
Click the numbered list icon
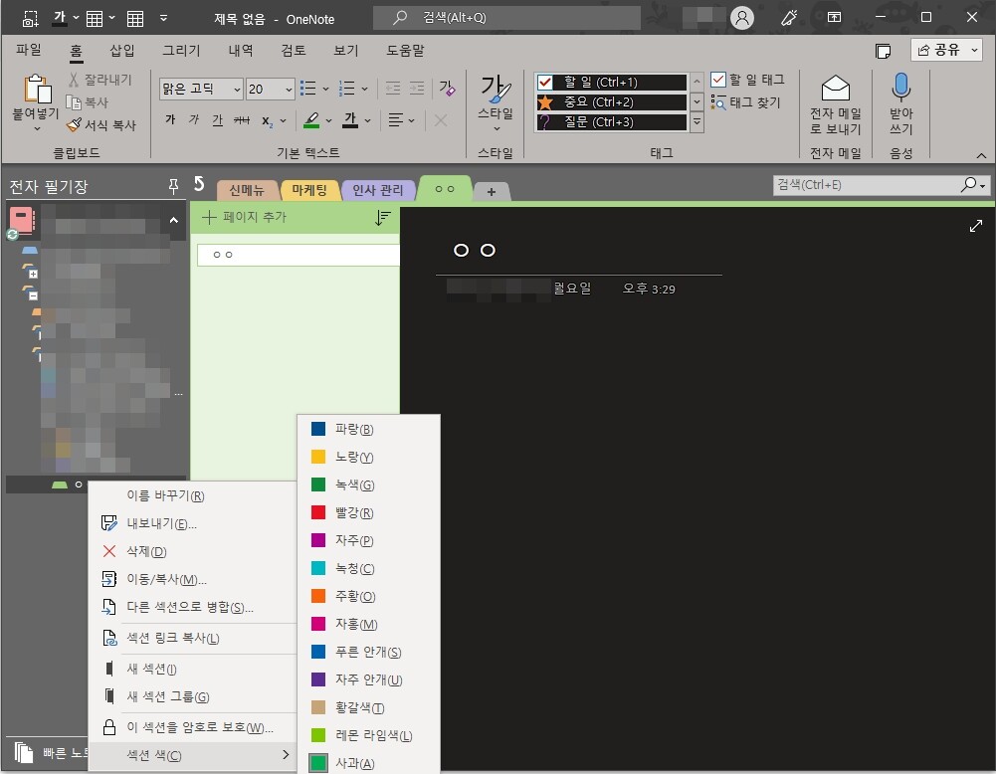(347, 89)
